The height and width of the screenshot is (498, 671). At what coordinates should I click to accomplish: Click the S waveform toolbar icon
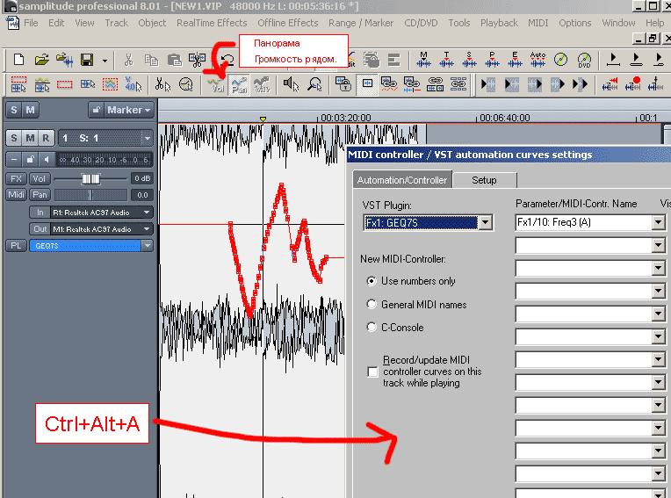click(469, 60)
